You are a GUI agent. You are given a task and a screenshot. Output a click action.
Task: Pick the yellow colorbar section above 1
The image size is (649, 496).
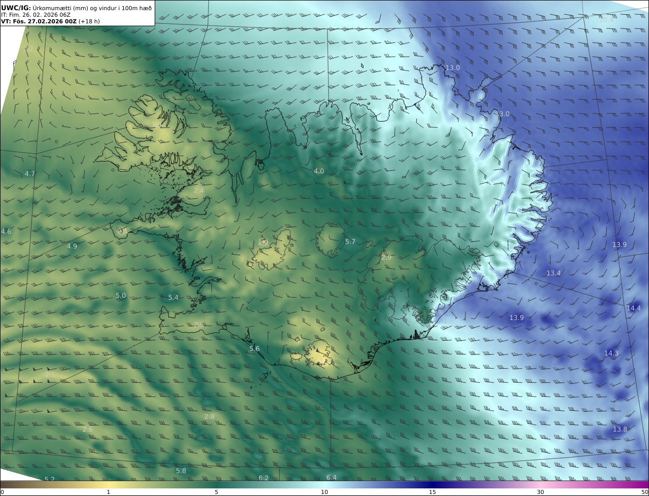click(x=108, y=484)
